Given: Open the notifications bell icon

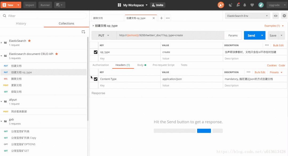Looking at the screenshot, I should pyautogui.click(x=245, y=5).
